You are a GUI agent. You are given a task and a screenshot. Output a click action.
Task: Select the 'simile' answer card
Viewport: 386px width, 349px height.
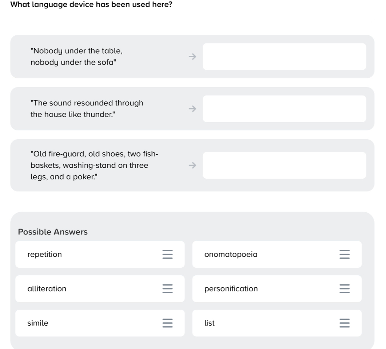[100, 323]
